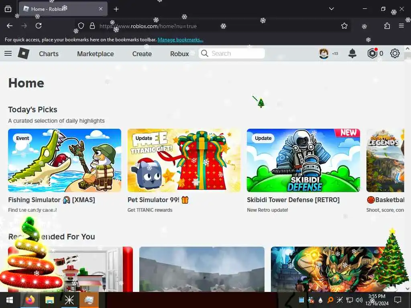Bookmark this page with the star
411x308 pixels.
pos(344,26)
